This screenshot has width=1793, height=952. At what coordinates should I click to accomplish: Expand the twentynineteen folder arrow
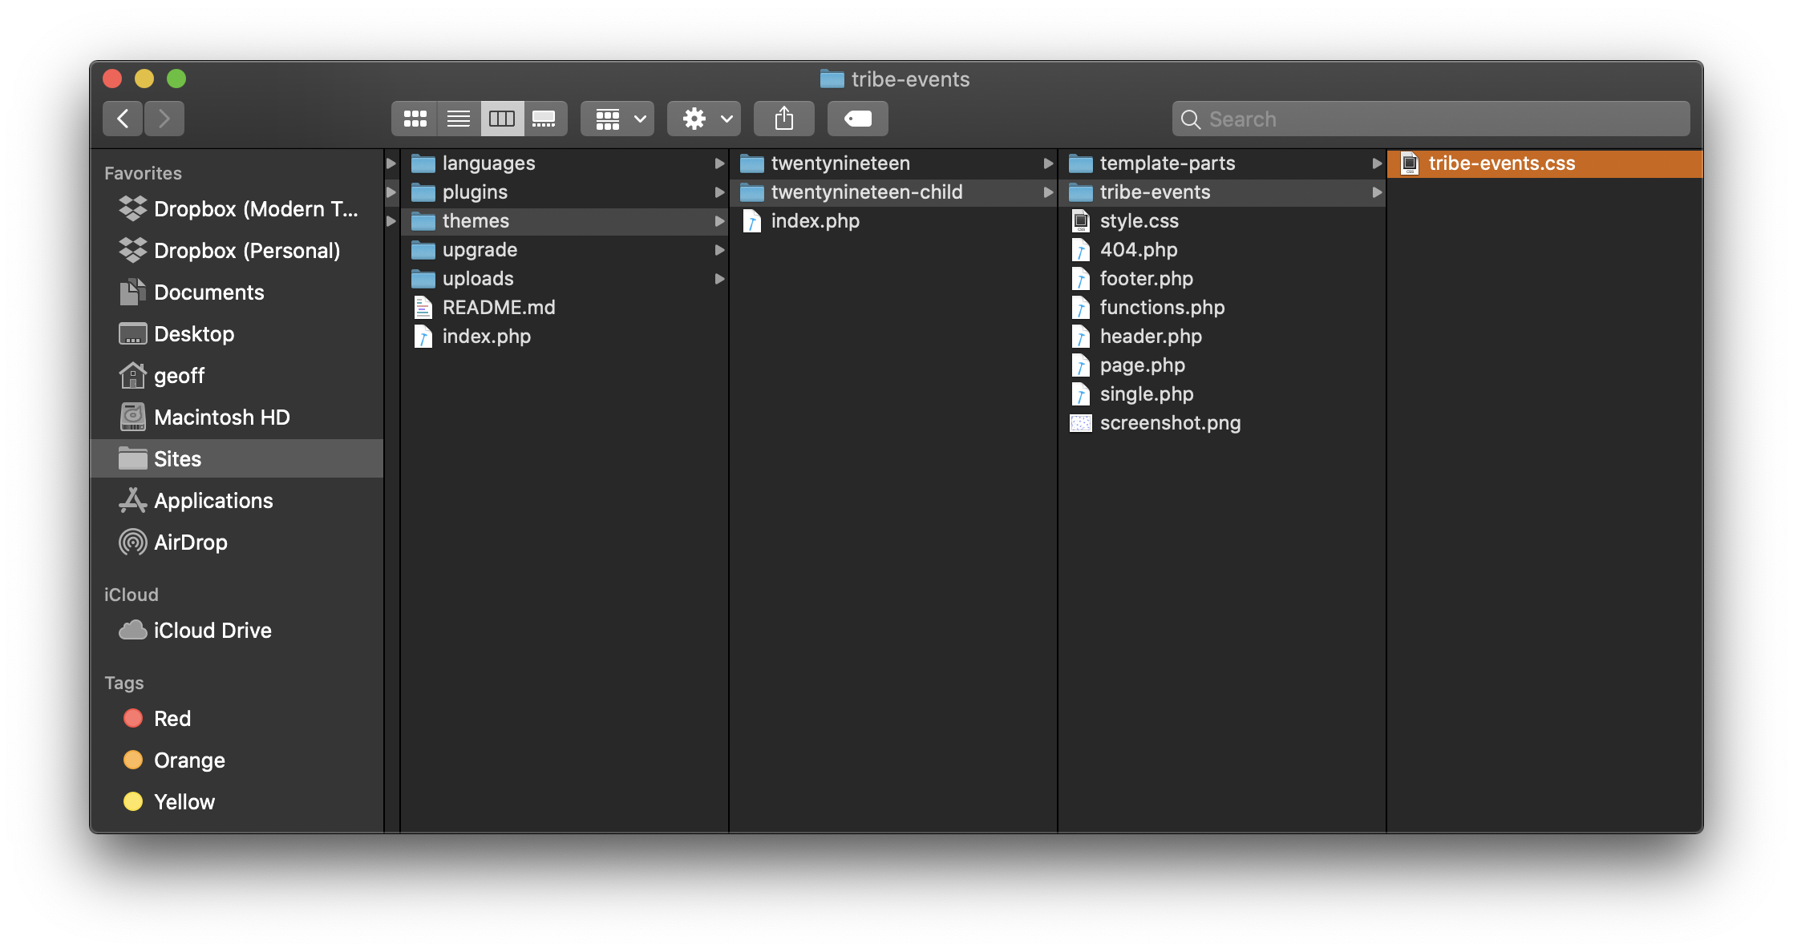1048,163
